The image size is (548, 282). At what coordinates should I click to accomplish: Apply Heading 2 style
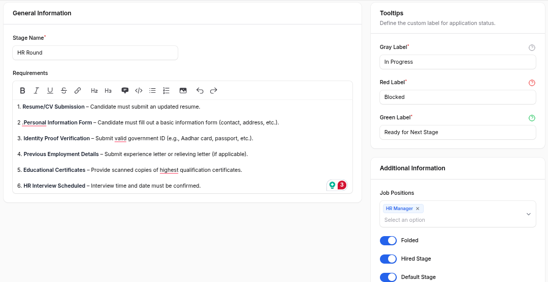click(94, 91)
